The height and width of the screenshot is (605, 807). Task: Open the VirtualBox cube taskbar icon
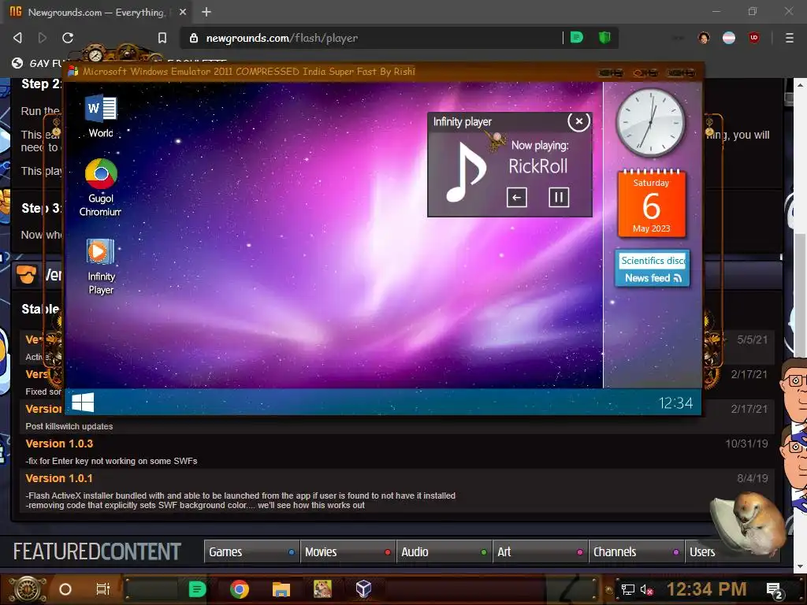363,588
